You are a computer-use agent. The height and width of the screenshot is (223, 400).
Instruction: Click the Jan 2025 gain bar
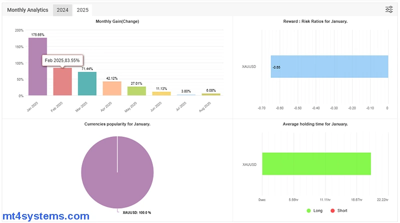[37, 66]
